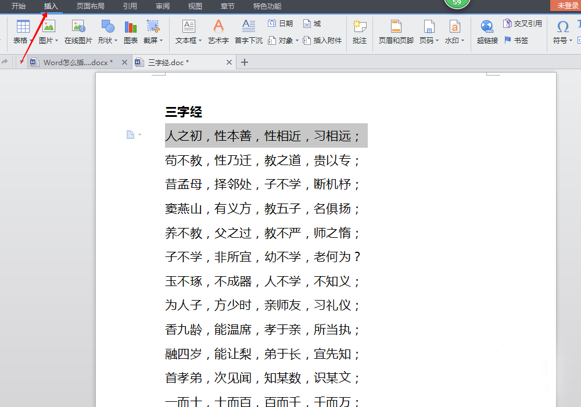Screen dimensions: 581x407
Task: Switch to the 页面布局 ribbon tab
Action: (x=91, y=6)
